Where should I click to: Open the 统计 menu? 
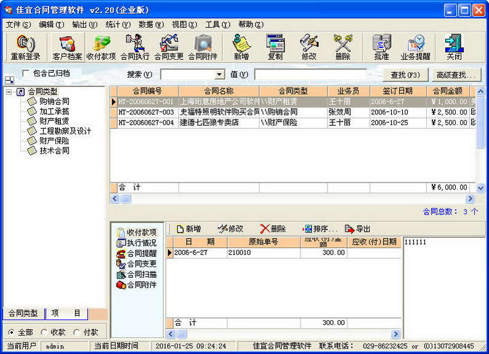click(118, 25)
